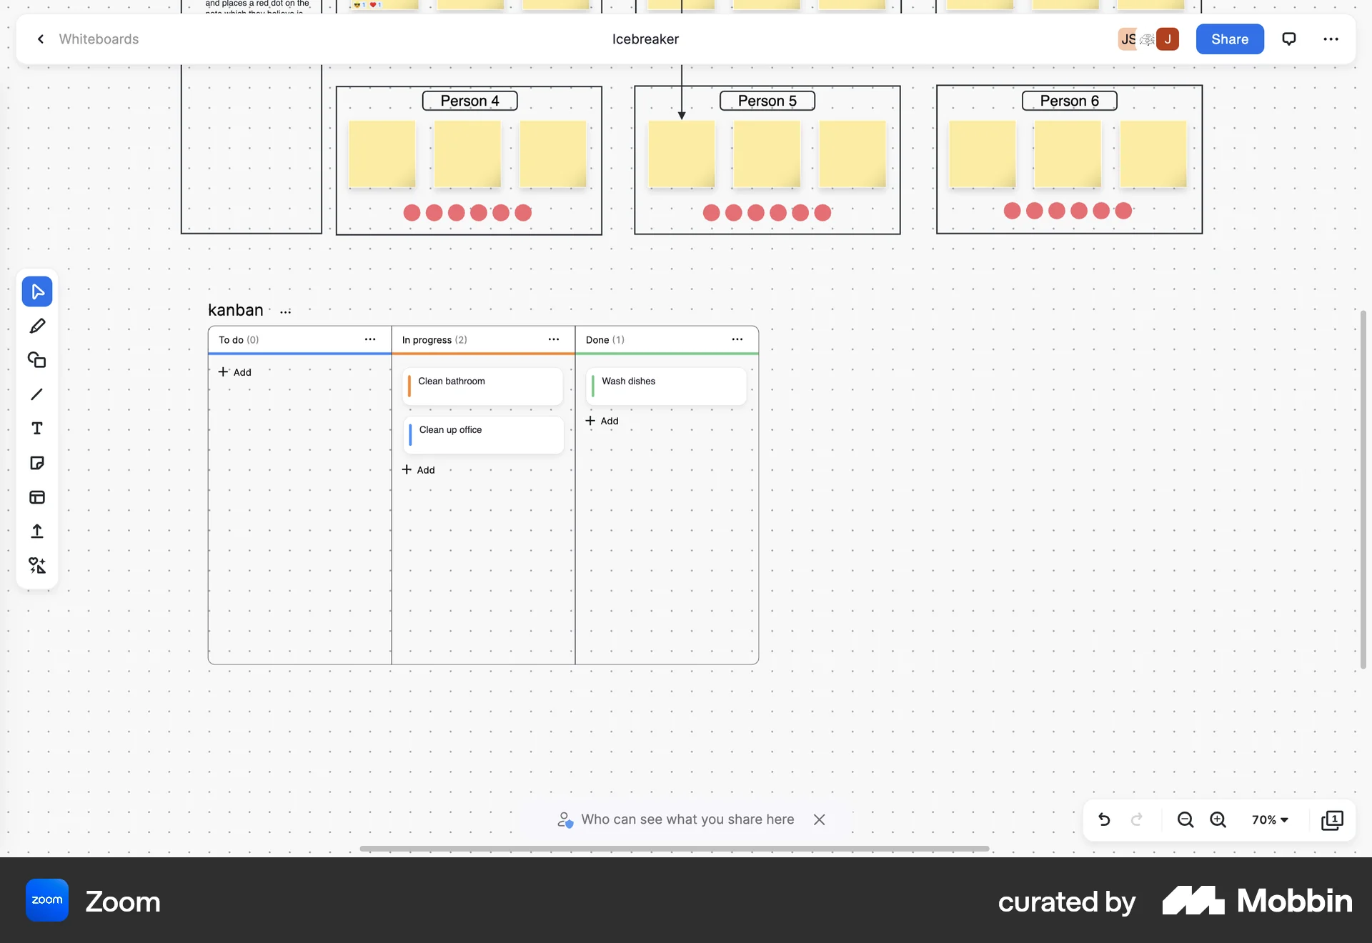Zoom in with the magnifier plus icon
The height and width of the screenshot is (943, 1372).
tap(1218, 819)
